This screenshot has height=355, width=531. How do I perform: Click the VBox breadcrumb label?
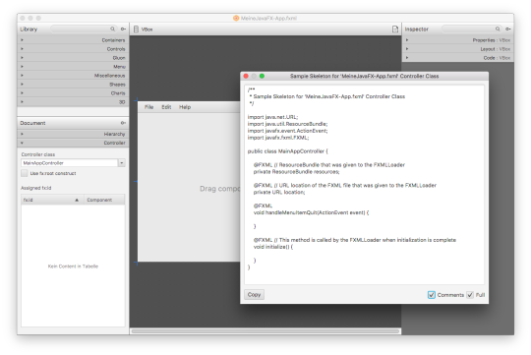pyautogui.click(x=147, y=30)
